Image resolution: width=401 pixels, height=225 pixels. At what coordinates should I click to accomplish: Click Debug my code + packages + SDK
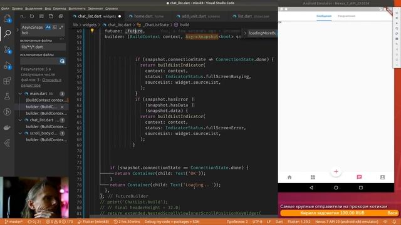tap(172, 222)
